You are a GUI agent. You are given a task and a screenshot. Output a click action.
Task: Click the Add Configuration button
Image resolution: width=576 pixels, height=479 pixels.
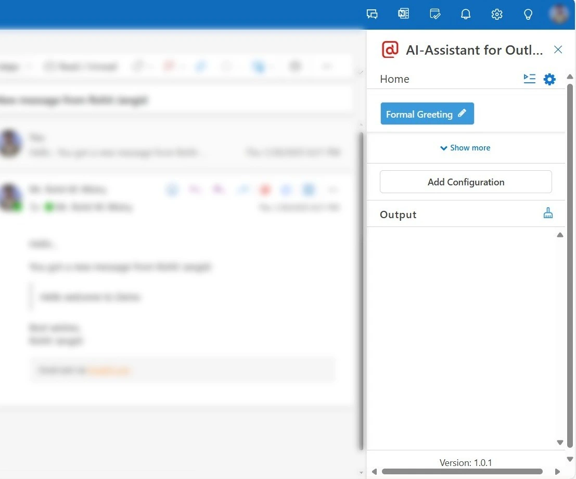[x=465, y=182]
